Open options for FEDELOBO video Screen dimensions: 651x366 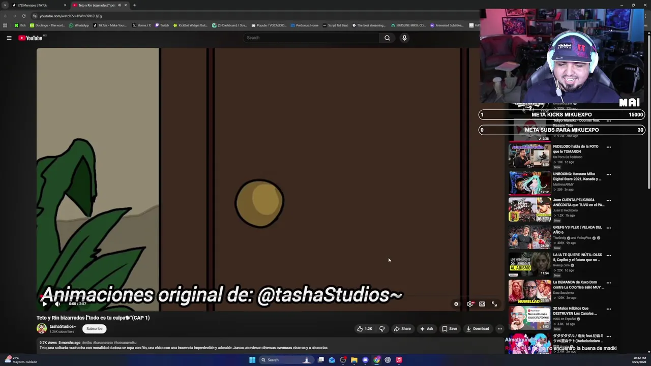[608, 147]
